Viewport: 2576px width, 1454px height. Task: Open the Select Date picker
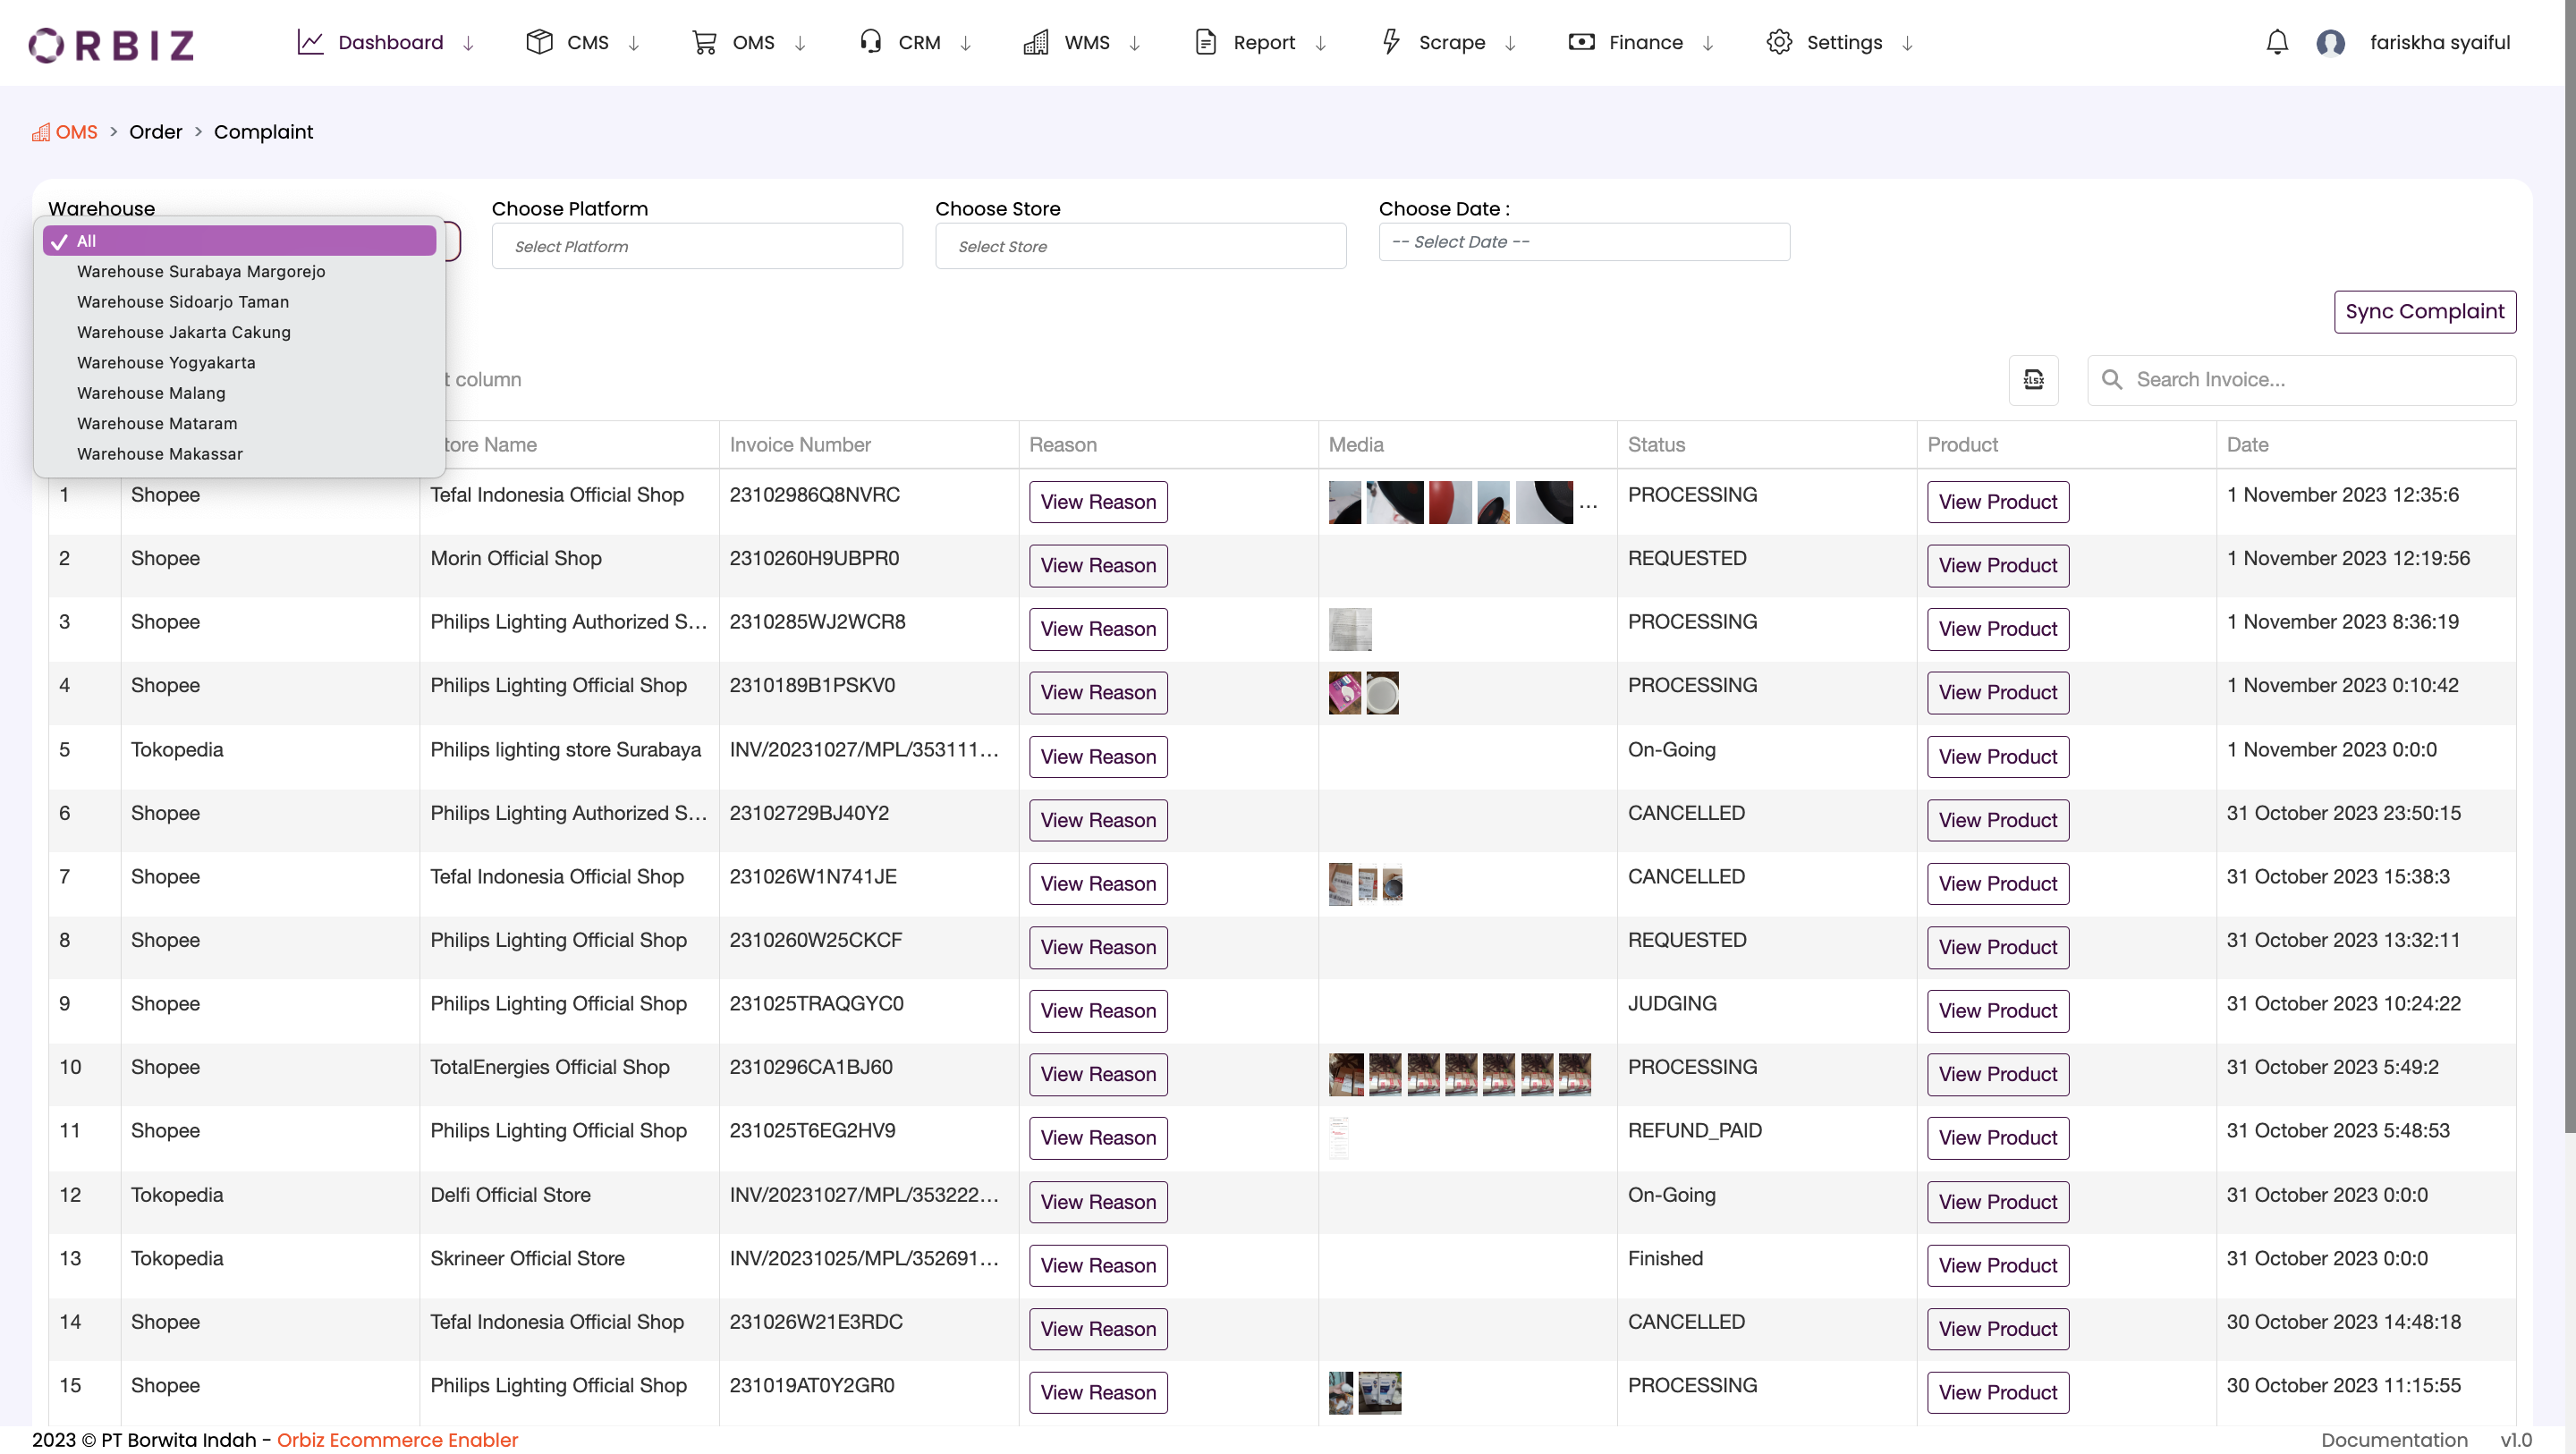click(1583, 241)
